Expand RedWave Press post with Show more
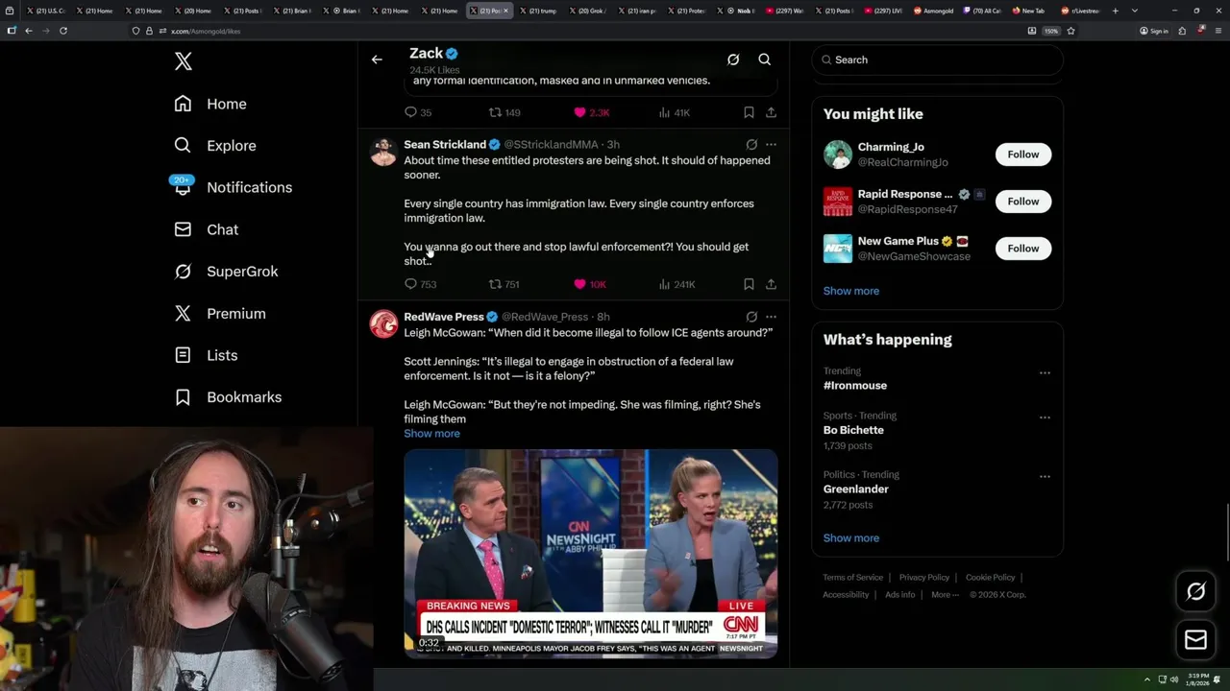 (431, 434)
